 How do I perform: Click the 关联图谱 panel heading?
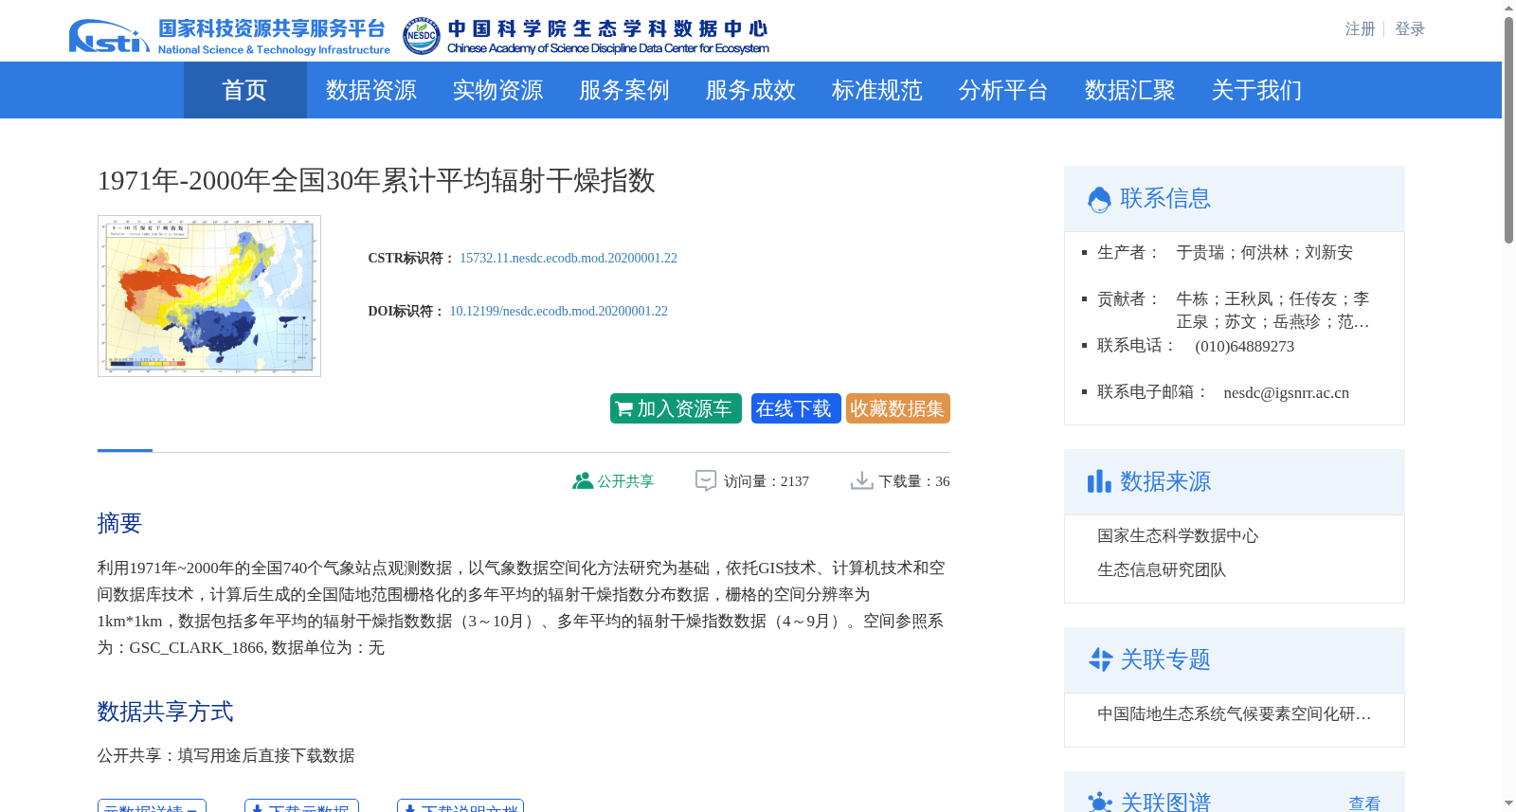(1165, 803)
